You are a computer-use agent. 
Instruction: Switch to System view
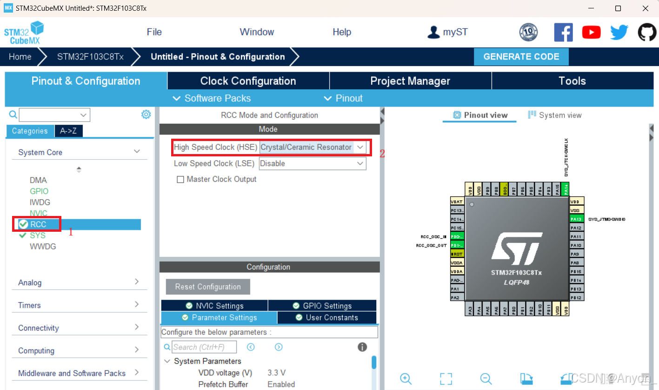click(555, 115)
